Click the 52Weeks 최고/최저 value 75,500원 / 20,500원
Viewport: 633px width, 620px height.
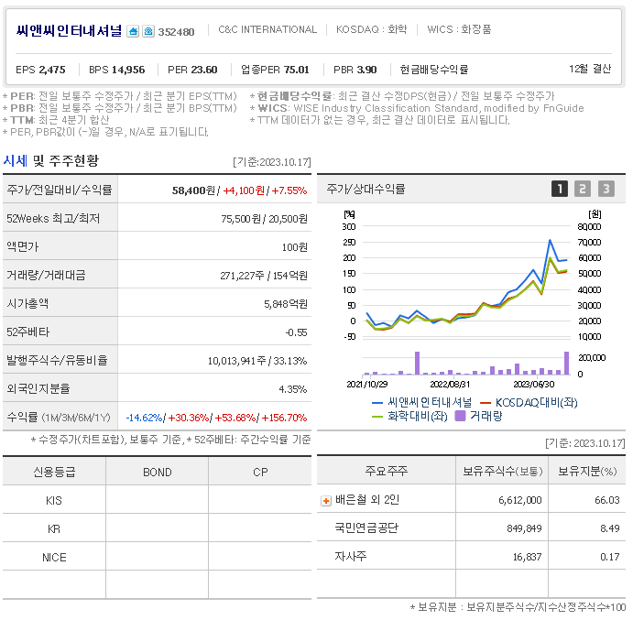pos(264,219)
